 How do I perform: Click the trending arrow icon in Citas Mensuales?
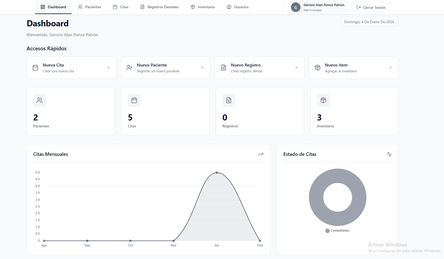tap(261, 154)
